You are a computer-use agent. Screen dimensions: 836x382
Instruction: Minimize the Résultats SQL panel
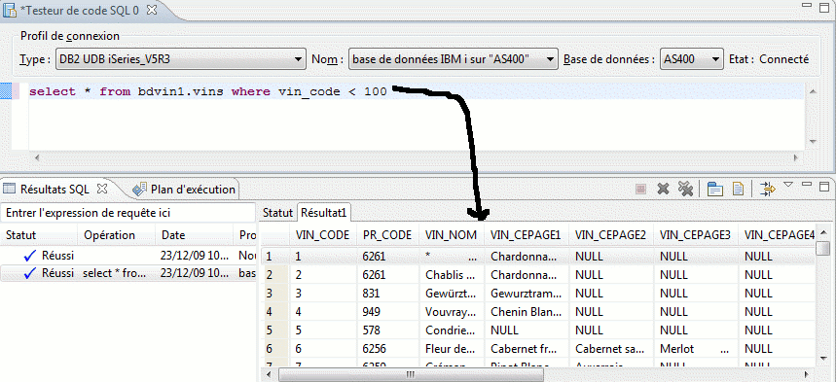point(807,185)
